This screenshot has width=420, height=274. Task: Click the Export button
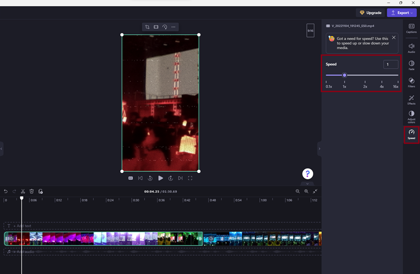pyautogui.click(x=402, y=13)
